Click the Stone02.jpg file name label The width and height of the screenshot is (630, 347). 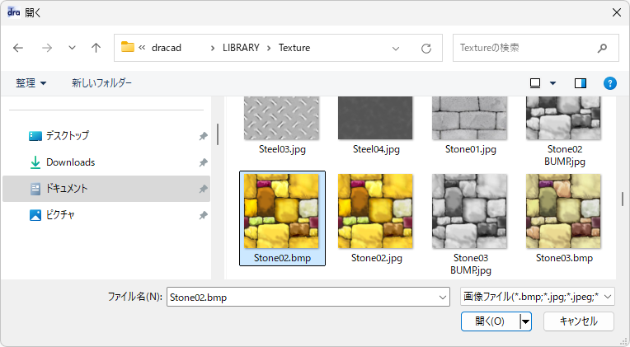click(x=377, y=258)
